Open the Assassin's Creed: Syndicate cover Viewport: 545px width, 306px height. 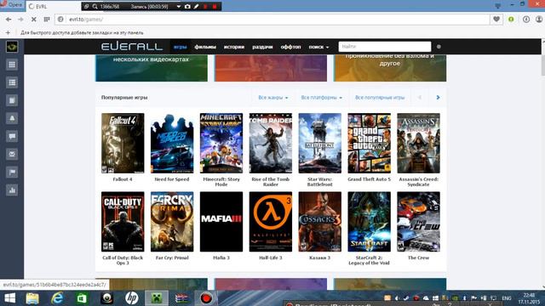(x=418, y=144)
